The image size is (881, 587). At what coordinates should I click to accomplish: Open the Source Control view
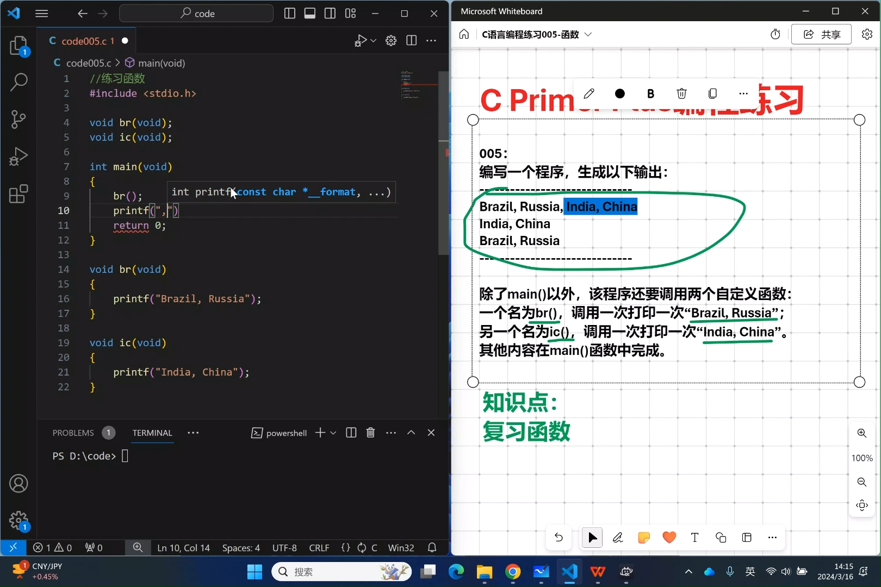point(18,119)
